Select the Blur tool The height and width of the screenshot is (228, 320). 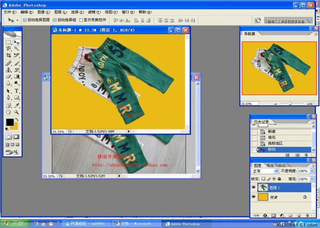coord(8,83)
